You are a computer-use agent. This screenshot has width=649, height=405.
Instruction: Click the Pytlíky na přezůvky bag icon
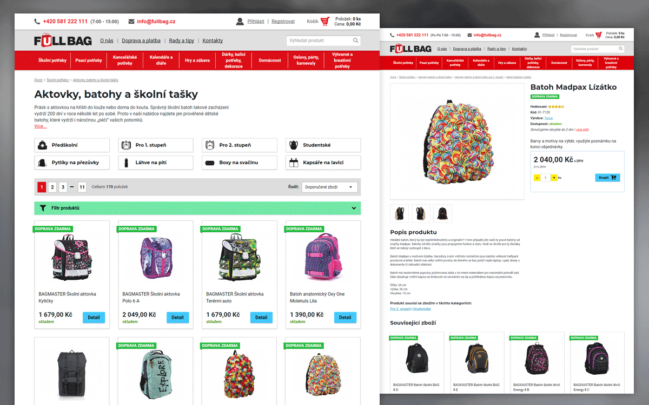(43, 163)
